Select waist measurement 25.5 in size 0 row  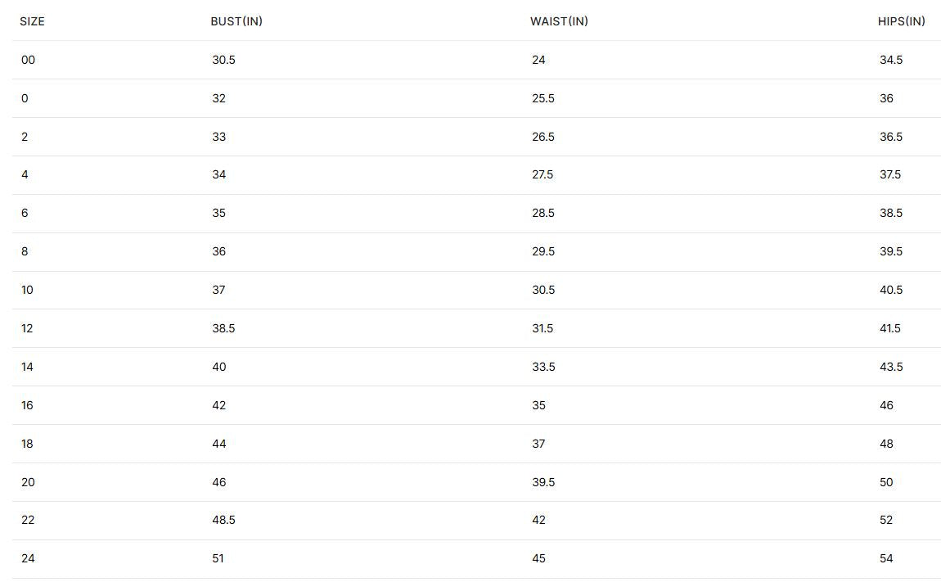pos(543,98)
